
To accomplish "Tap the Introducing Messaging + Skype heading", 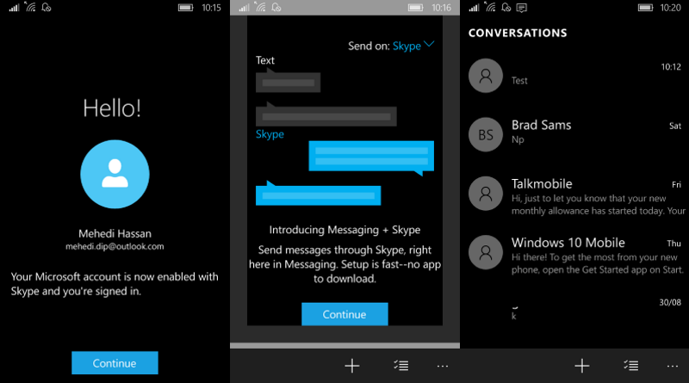I will coord(344,230).
